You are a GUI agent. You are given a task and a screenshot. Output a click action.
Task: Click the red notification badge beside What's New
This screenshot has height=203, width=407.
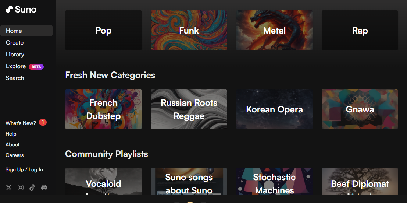43,122
